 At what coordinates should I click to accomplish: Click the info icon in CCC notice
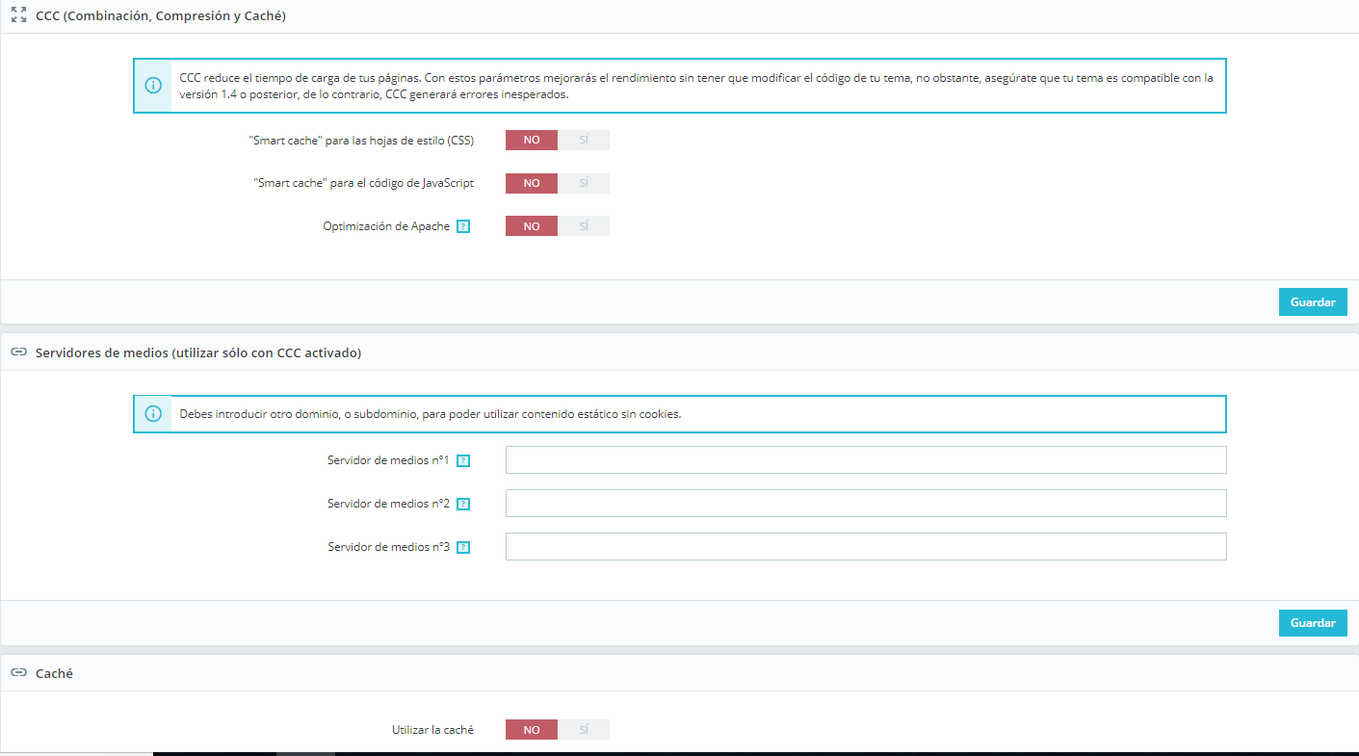pyautogui.click(x=153, y=85)
